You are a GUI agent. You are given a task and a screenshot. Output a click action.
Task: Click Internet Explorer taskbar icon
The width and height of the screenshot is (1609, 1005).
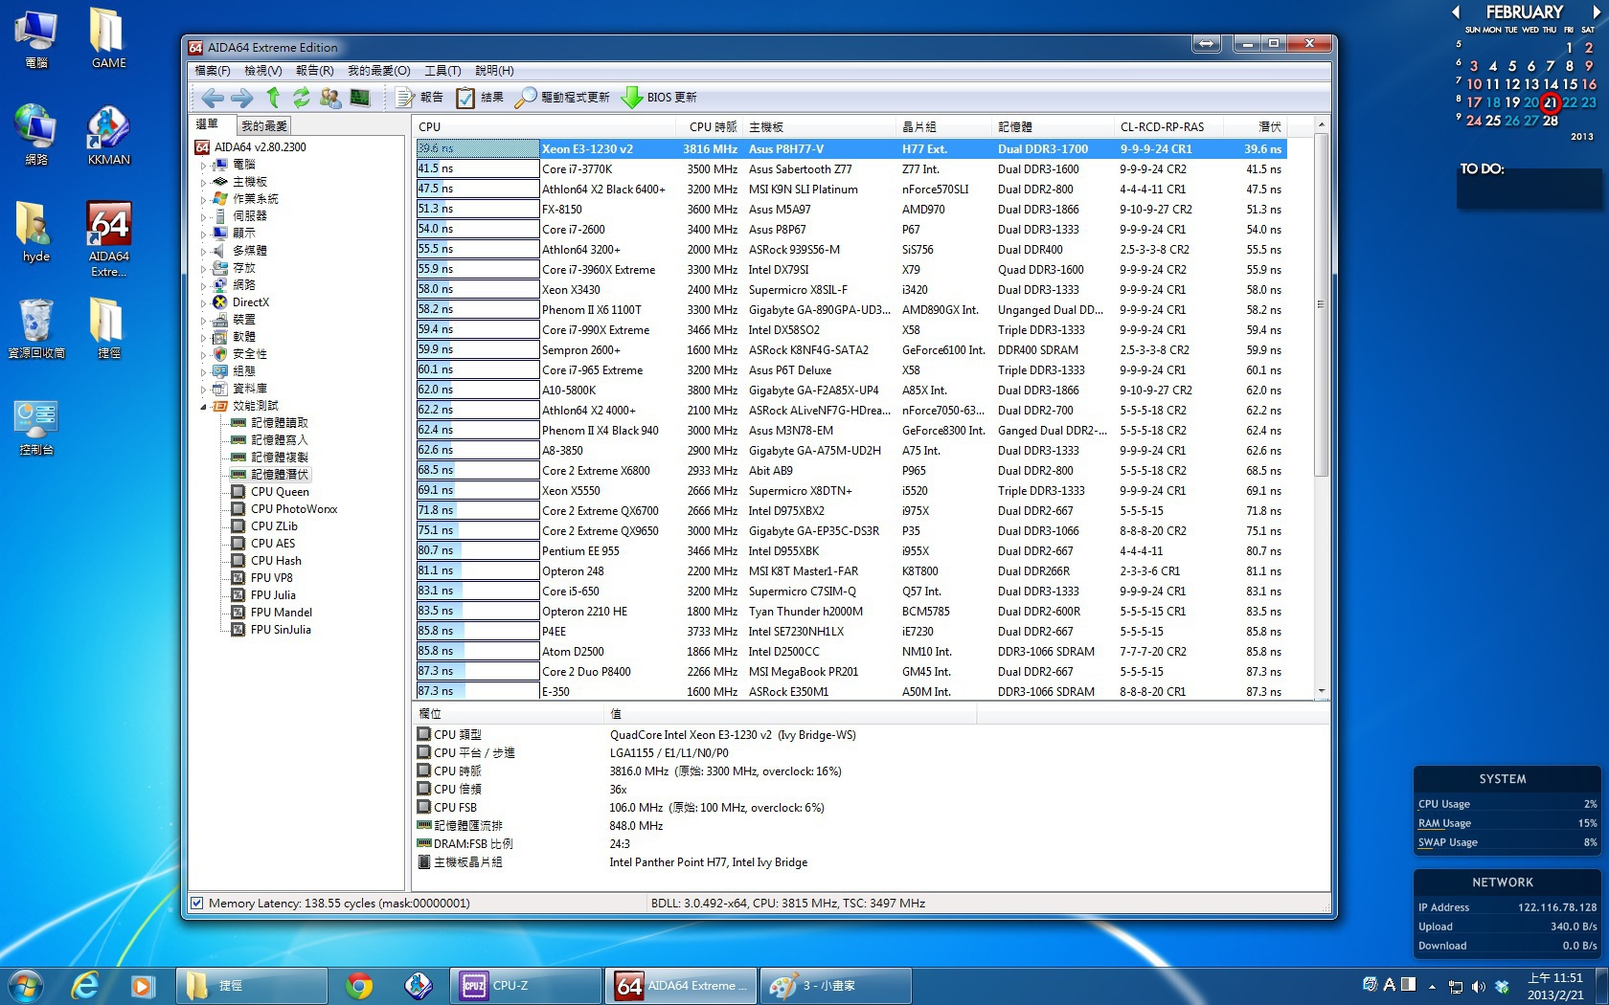(x=85, y=985)
